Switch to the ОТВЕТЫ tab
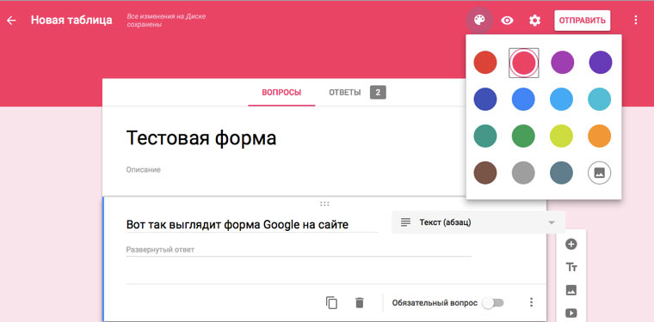Image resolution: width=654 pixels, height=322 pixels. tap(344, 93)
